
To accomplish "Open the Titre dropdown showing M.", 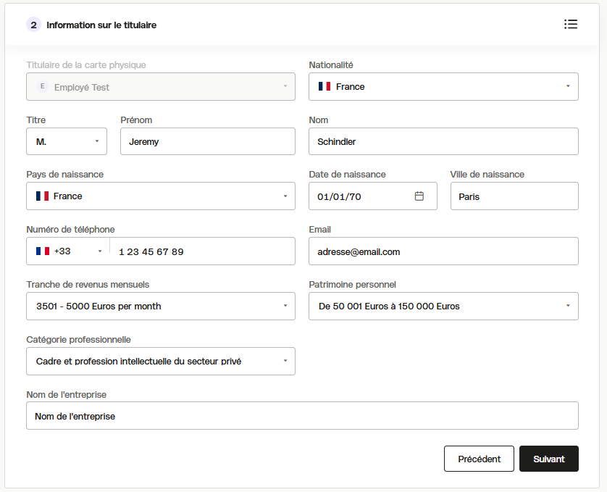I will (67, 141).
